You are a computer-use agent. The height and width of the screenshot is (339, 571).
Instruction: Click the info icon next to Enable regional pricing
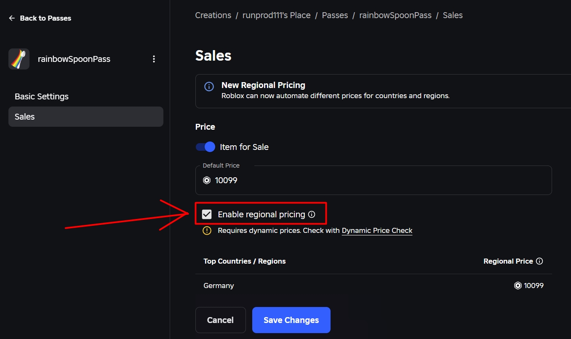[x=312, y=214]
